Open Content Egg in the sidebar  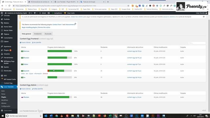click(x=8, y=83)
